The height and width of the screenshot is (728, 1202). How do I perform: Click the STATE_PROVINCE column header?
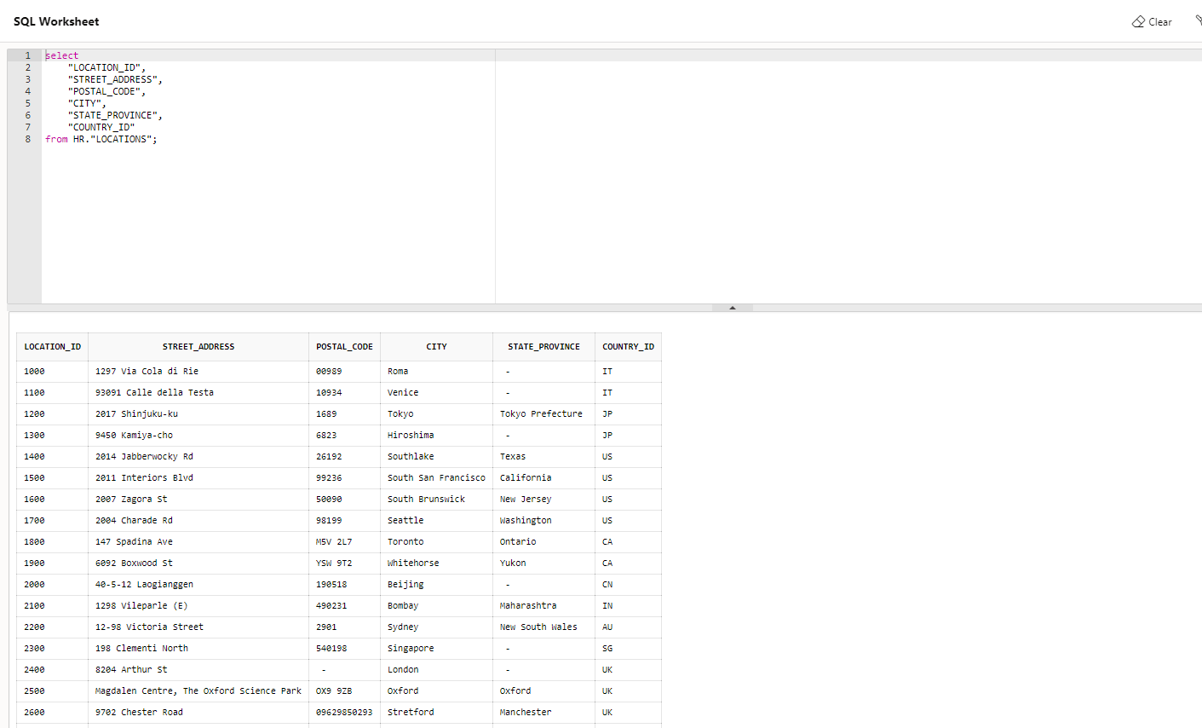pyautogui.click(x=543, y=346)
